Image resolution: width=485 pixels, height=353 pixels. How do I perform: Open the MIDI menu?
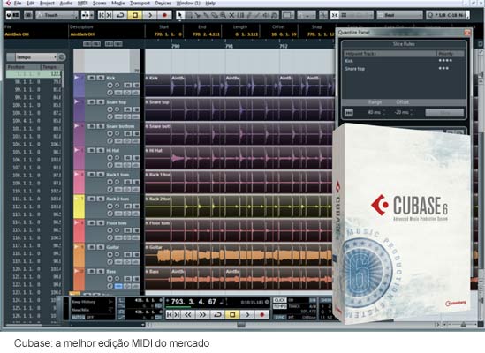click(82, 4)
